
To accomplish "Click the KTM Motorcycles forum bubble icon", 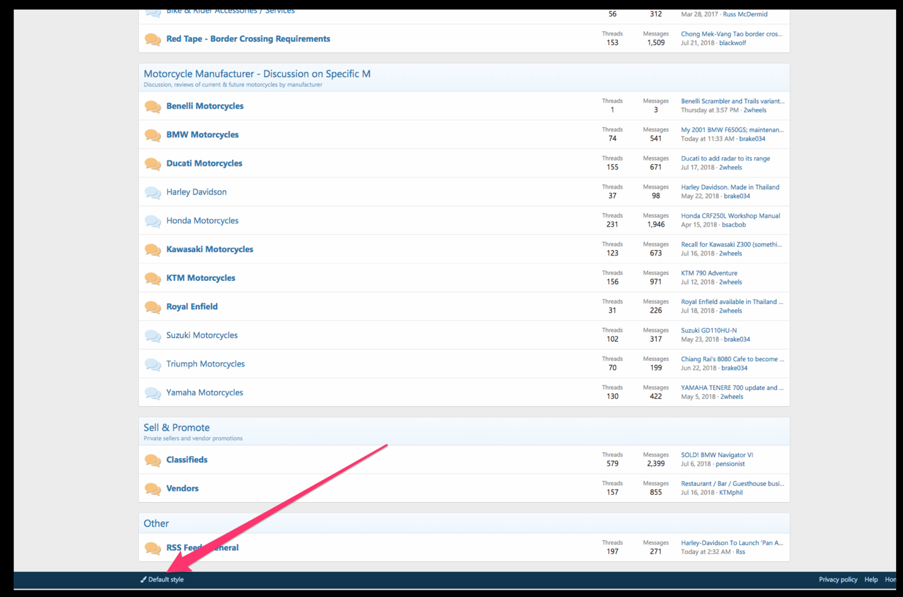I will click(x=153, y=278).
